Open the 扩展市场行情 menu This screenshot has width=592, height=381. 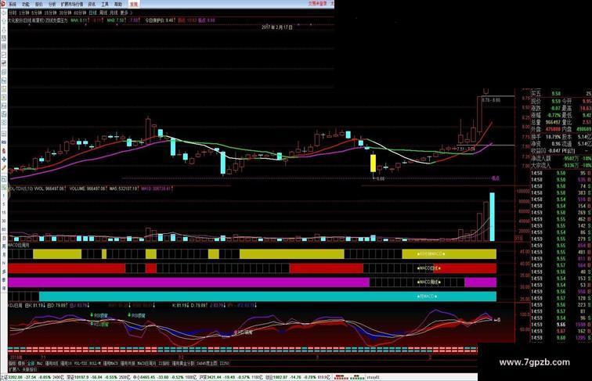pos(72,4)
